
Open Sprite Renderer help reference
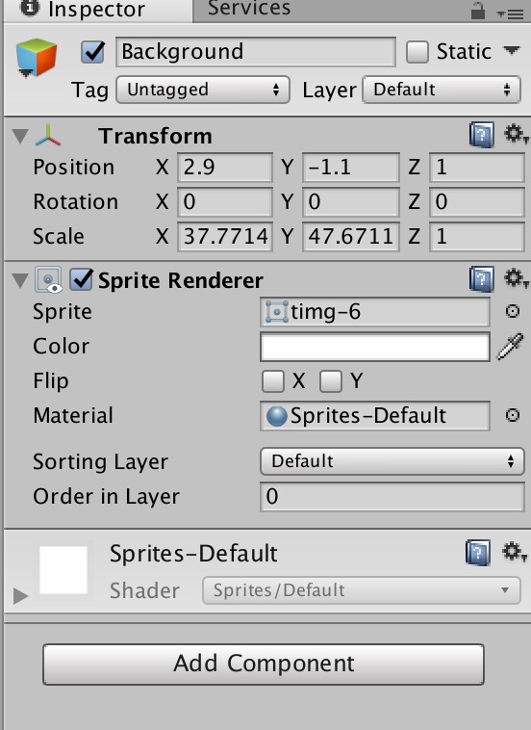481,279
